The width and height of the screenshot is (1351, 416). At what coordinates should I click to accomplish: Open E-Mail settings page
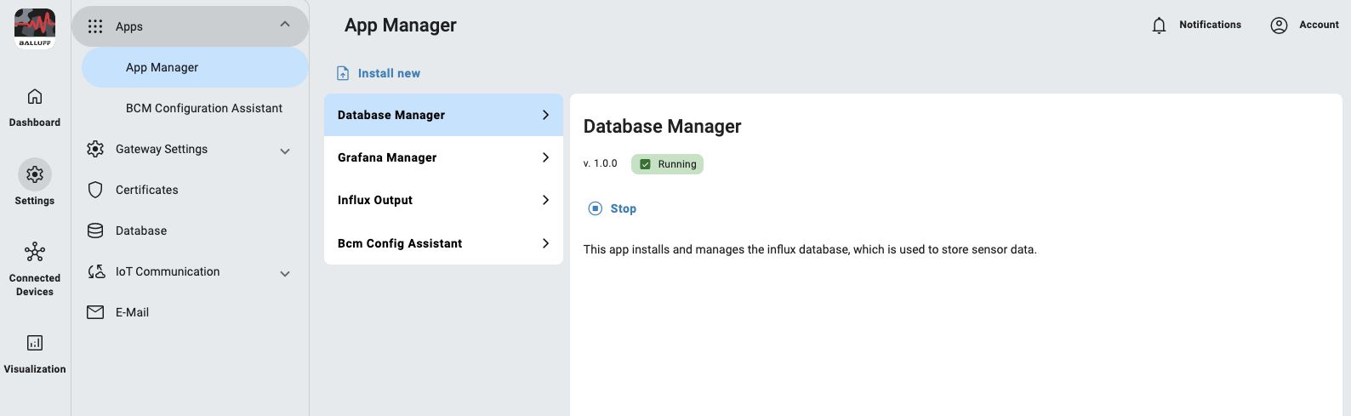132,312
